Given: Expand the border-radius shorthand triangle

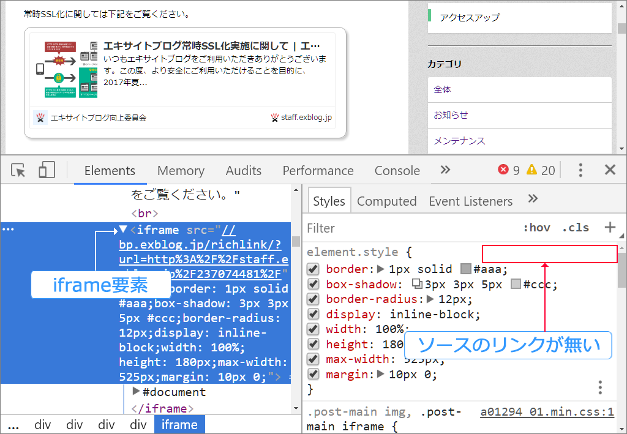Looking at the screenshot, I should coord(430,299).
